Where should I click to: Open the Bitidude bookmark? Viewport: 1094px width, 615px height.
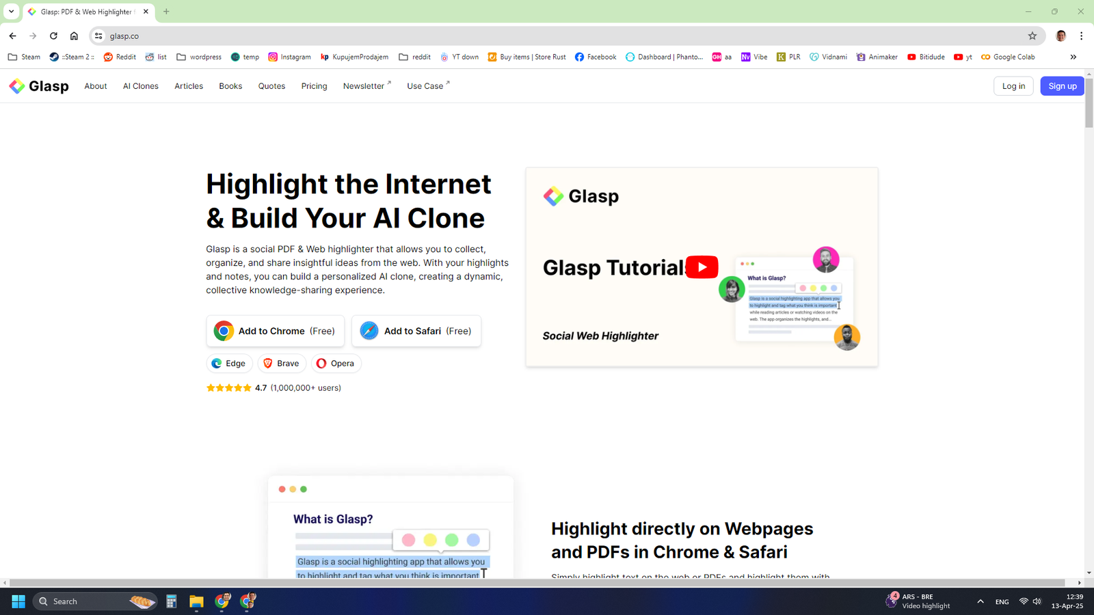coord(926,57)
